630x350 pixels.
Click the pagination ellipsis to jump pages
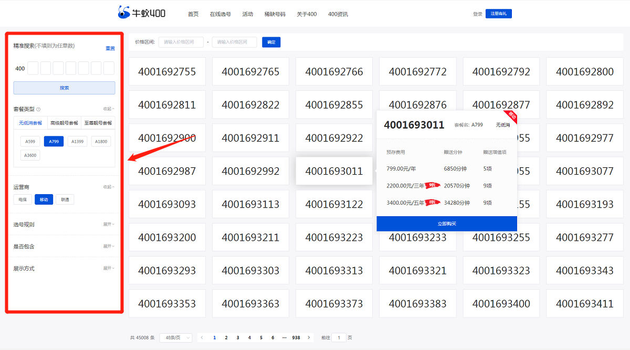[285, 337]
